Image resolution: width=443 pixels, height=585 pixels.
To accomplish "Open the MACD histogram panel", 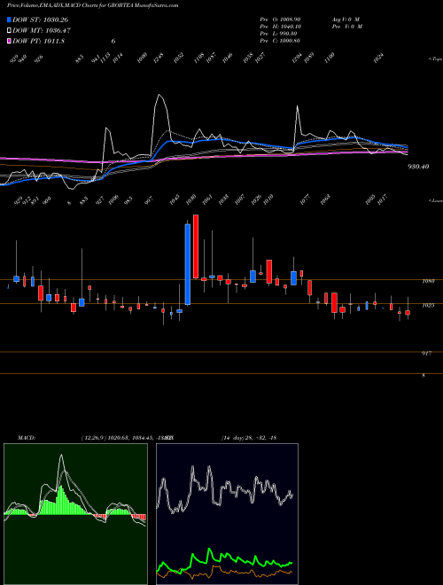I will point(75,514).
